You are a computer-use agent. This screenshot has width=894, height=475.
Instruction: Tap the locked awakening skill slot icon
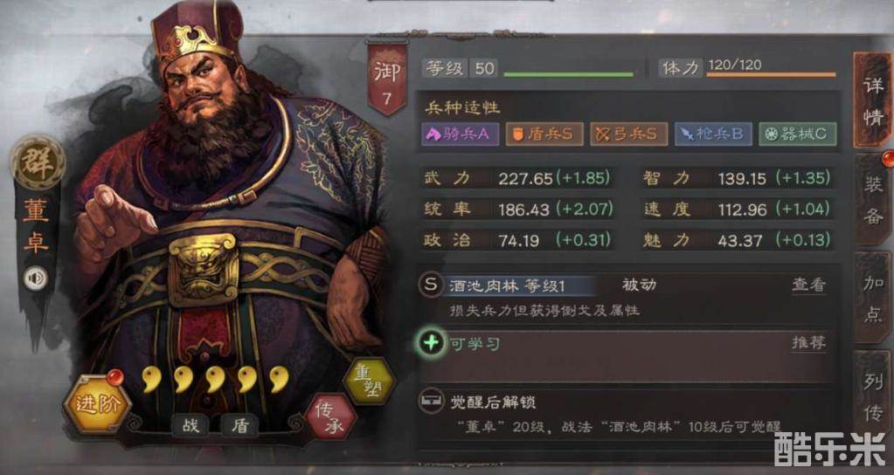pyautogui.click(x=431, y=401)
